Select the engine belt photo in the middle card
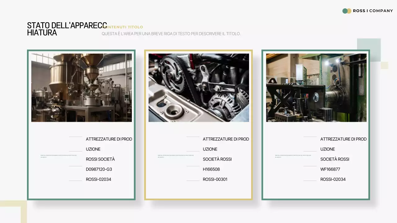This screenshot has width=397, height=223. point(198,87)
